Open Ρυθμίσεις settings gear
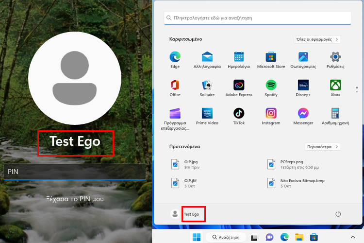 click(x=335, y=60)
